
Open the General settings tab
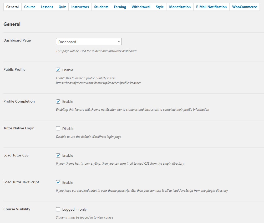[12, 7]
